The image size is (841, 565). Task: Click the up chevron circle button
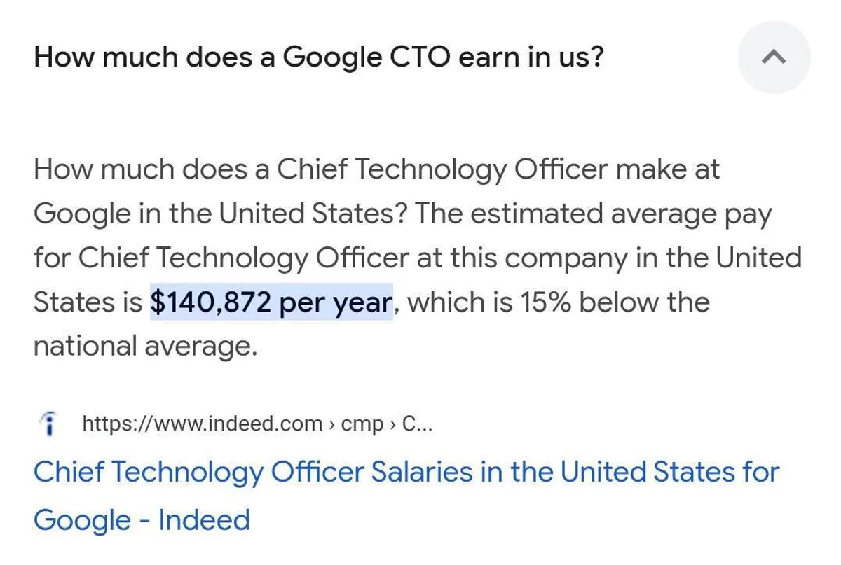[774, 57]
